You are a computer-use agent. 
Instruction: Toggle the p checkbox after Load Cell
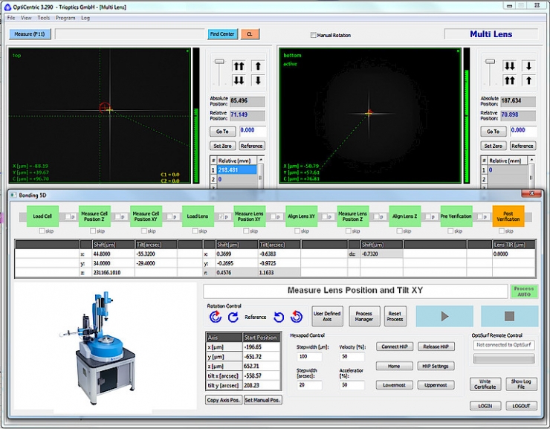[68, 216]
